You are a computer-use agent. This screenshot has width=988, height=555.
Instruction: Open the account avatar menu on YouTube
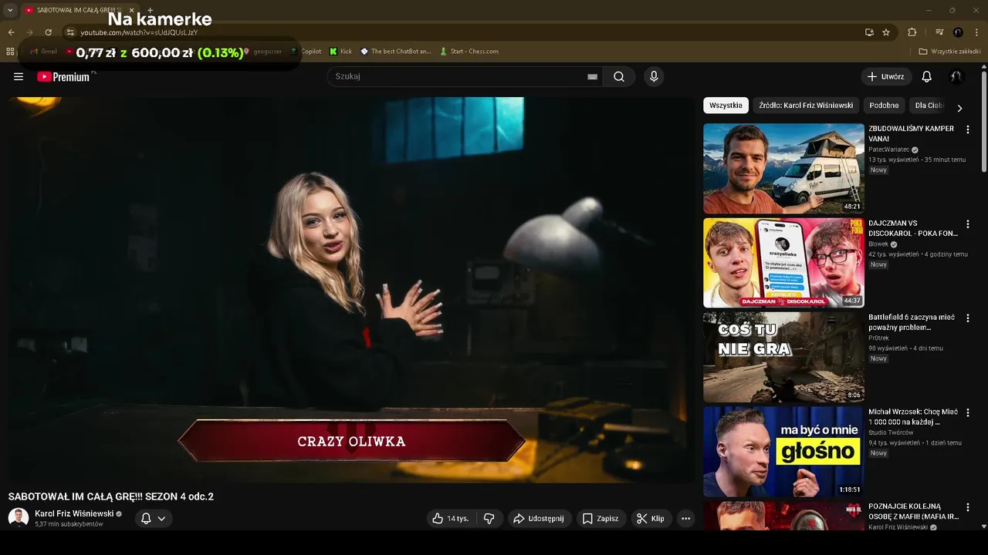(956, 76)
